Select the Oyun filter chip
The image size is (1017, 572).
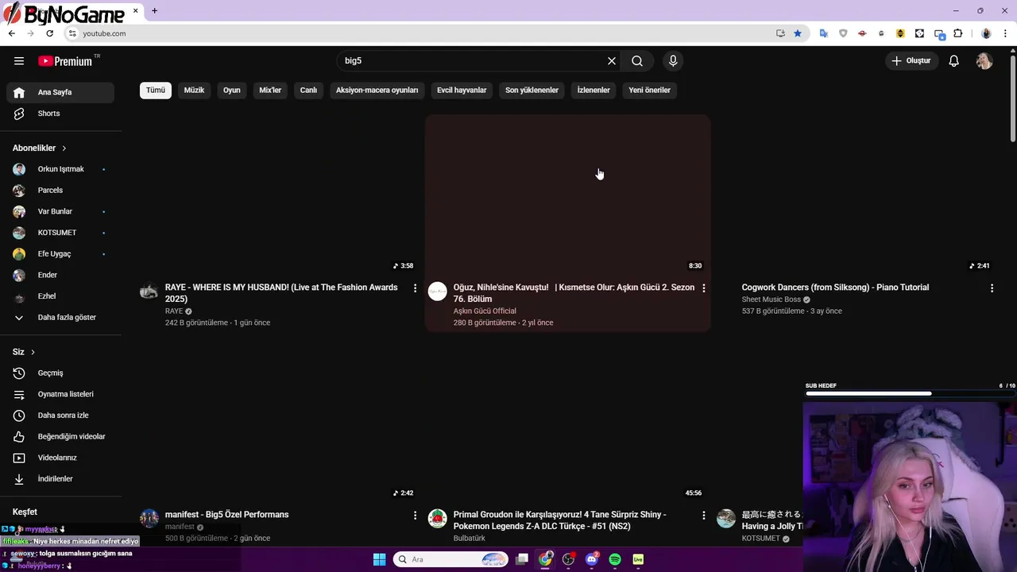tap(232, 91)
